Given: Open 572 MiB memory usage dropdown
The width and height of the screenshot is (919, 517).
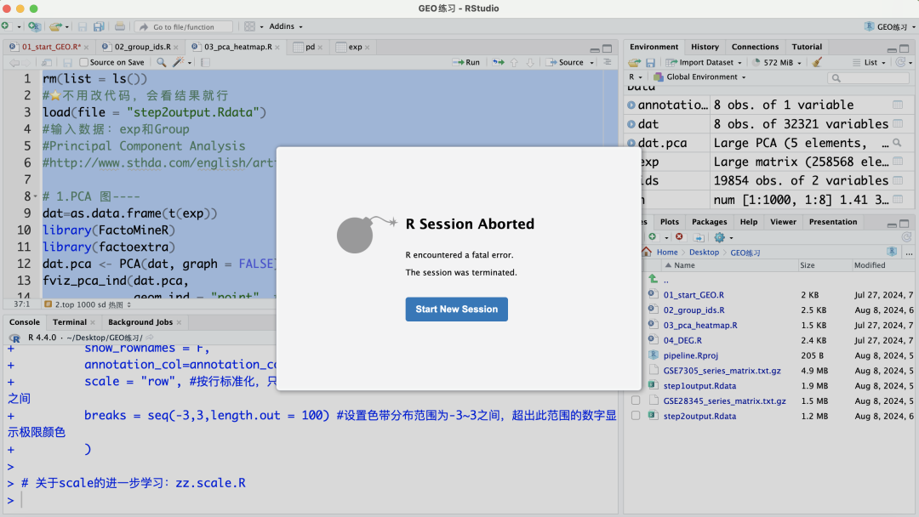Looking at the screenshot, I should coord(777,62).
